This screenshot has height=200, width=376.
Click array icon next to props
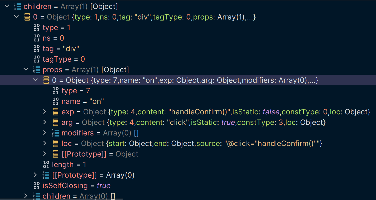pos(36,70)
